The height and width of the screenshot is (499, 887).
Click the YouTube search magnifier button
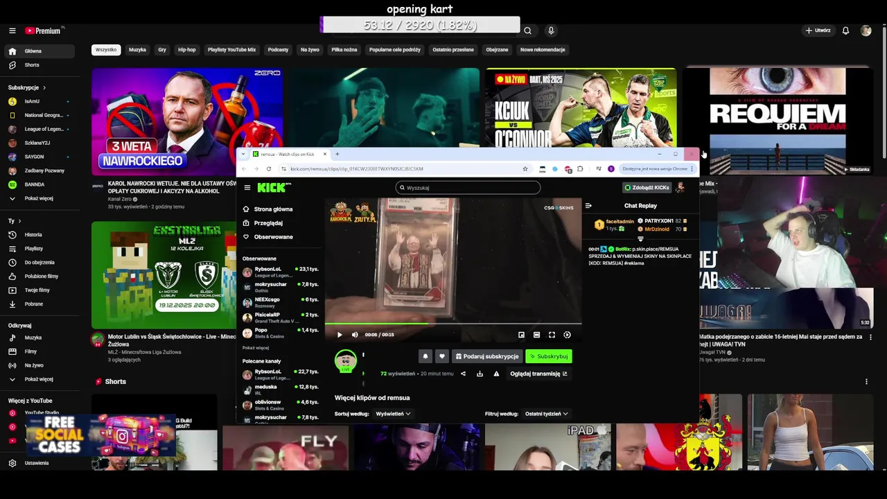coord(527,30)
